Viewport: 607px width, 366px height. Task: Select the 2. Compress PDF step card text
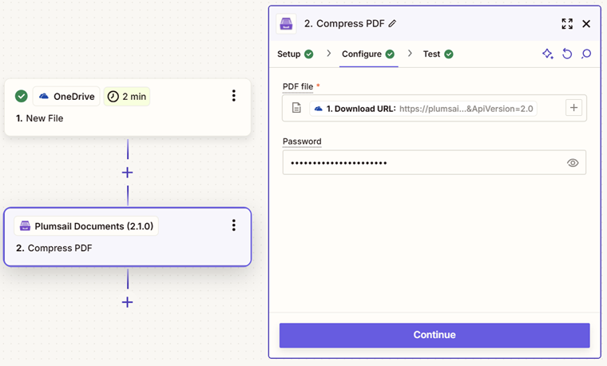click(x=54, y=248)
